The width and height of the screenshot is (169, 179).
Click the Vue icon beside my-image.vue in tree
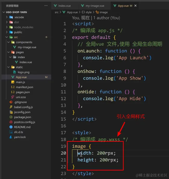click(x=15, y=47)
